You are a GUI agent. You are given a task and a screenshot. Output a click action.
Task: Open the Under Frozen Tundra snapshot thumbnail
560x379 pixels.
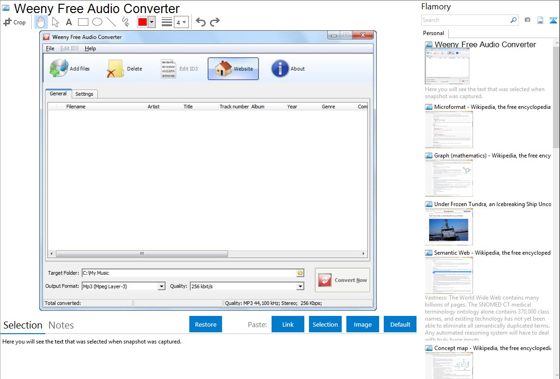pos(449,227)
